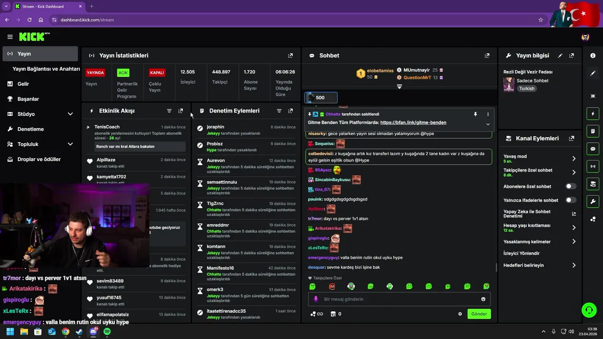
Task: Click the channel points icon with the infinity symbol
Action: click(x=317, y=314)
